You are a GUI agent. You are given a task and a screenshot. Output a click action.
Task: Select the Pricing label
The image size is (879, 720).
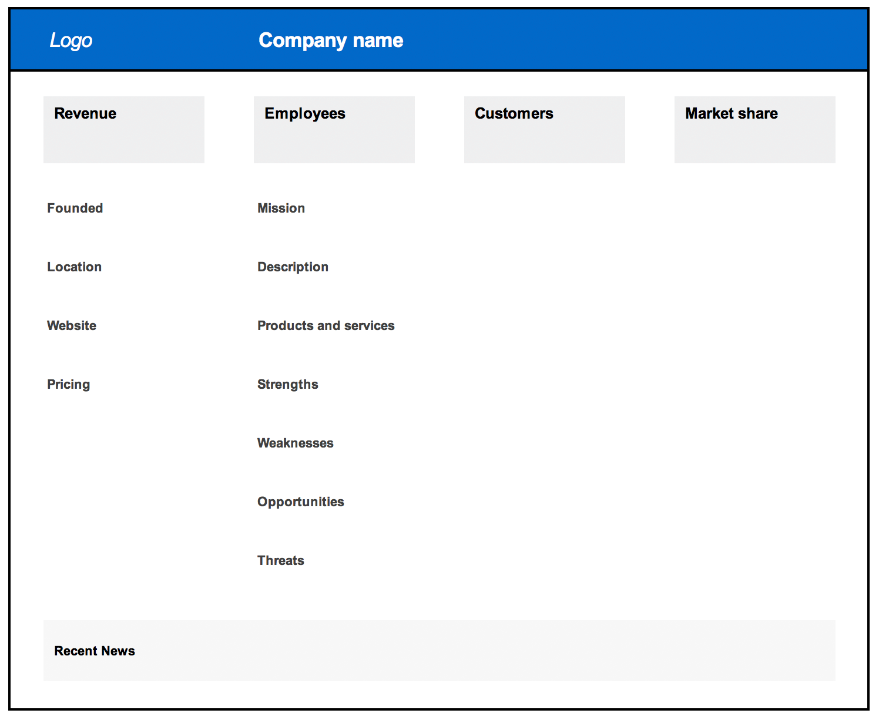pos(68,384)
